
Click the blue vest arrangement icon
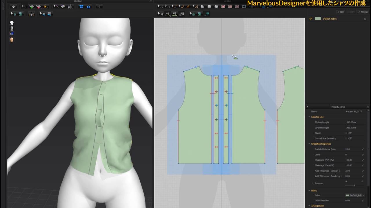(88, 6)
